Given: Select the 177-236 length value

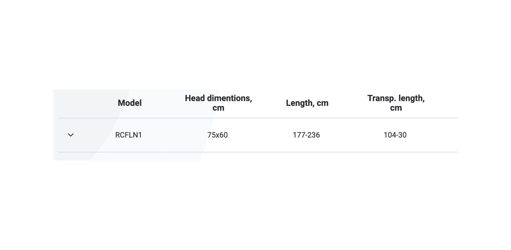Looking at the screenshot, I should point(306,135).
